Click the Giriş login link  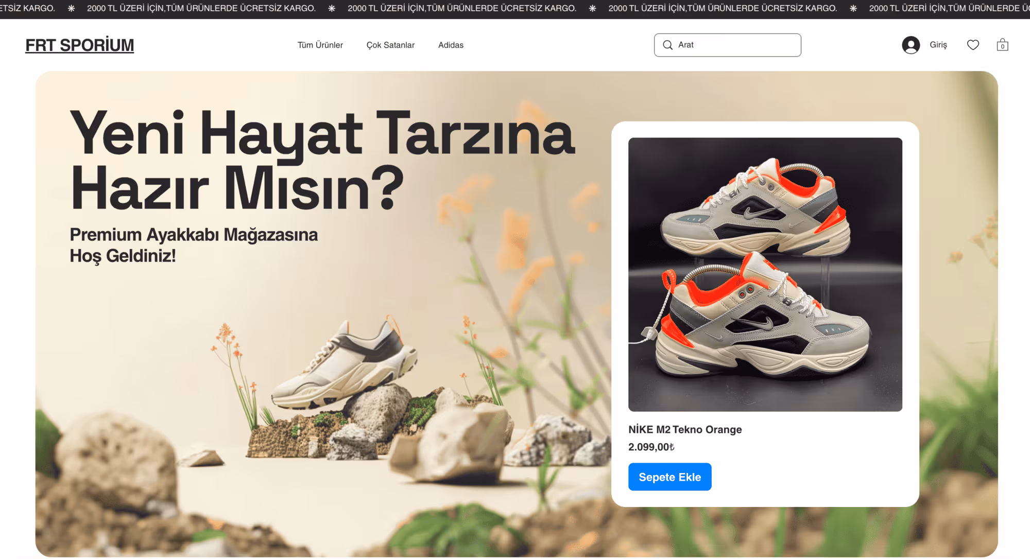tap(938, 45)
